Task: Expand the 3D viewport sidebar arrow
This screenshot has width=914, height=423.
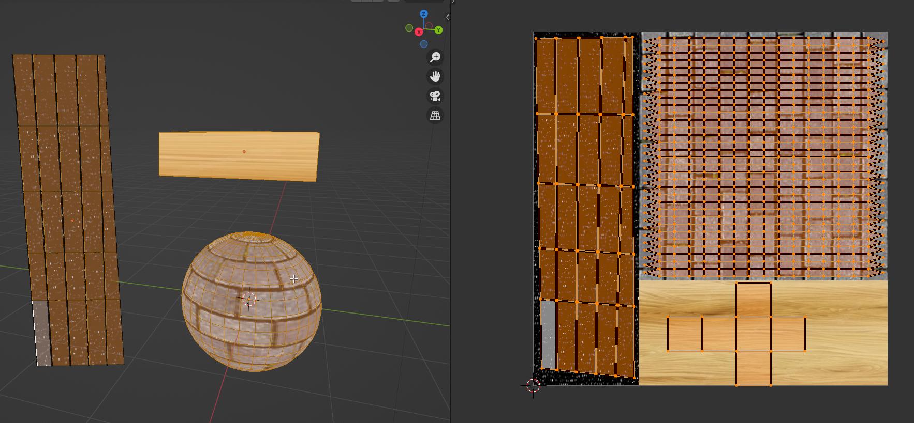Action: click(447, 17)
